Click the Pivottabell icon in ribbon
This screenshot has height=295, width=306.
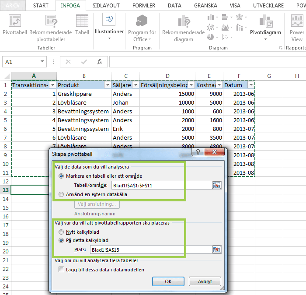pyautogui.click(x=15, y=21)
